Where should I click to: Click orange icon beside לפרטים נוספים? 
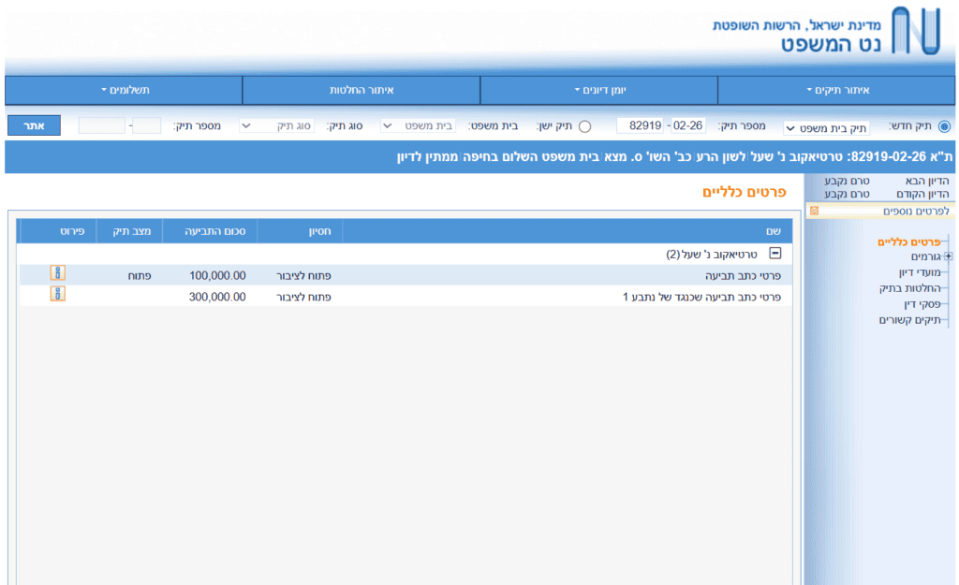[x=814, y=211]
